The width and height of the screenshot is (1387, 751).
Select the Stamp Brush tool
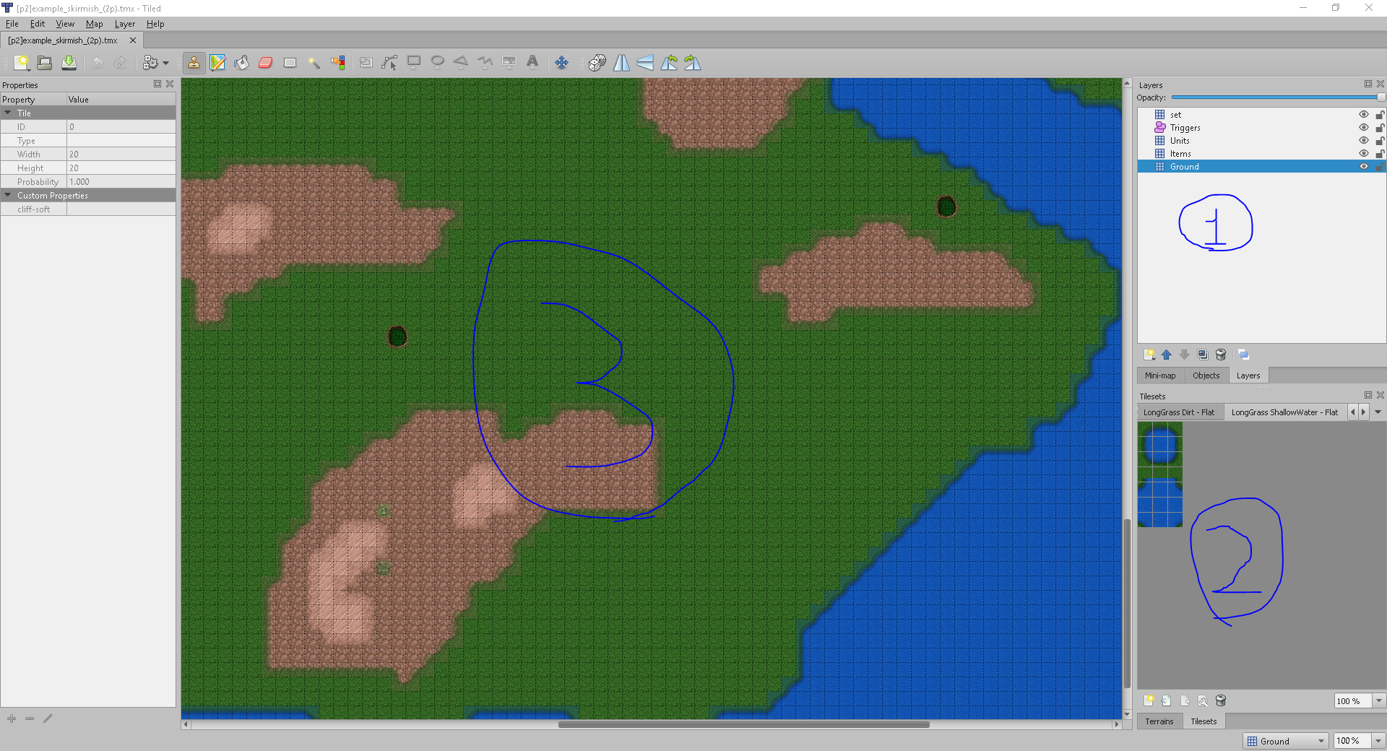[x=194, y=63]
